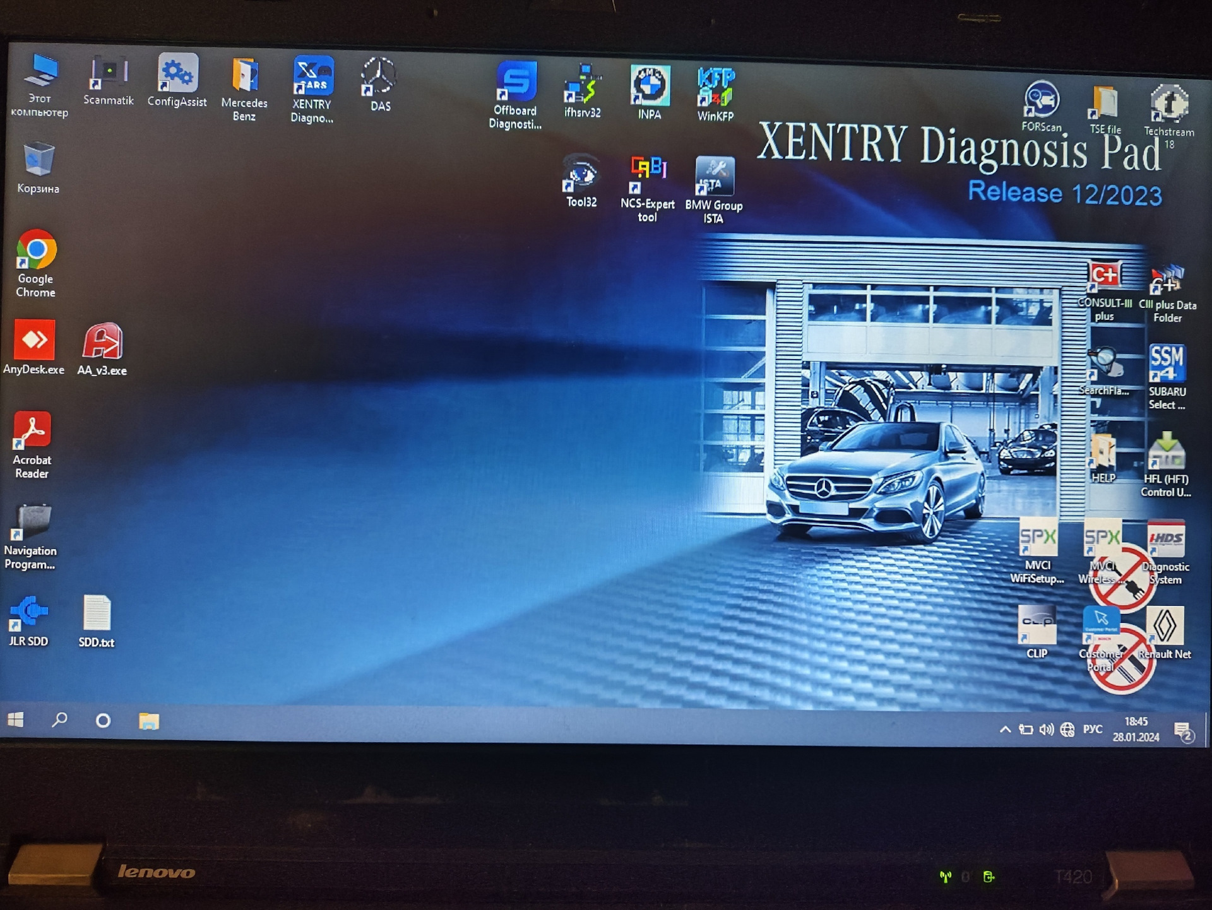
Task: Open File Explorer from the taskbar
Action: pos(149,721)
